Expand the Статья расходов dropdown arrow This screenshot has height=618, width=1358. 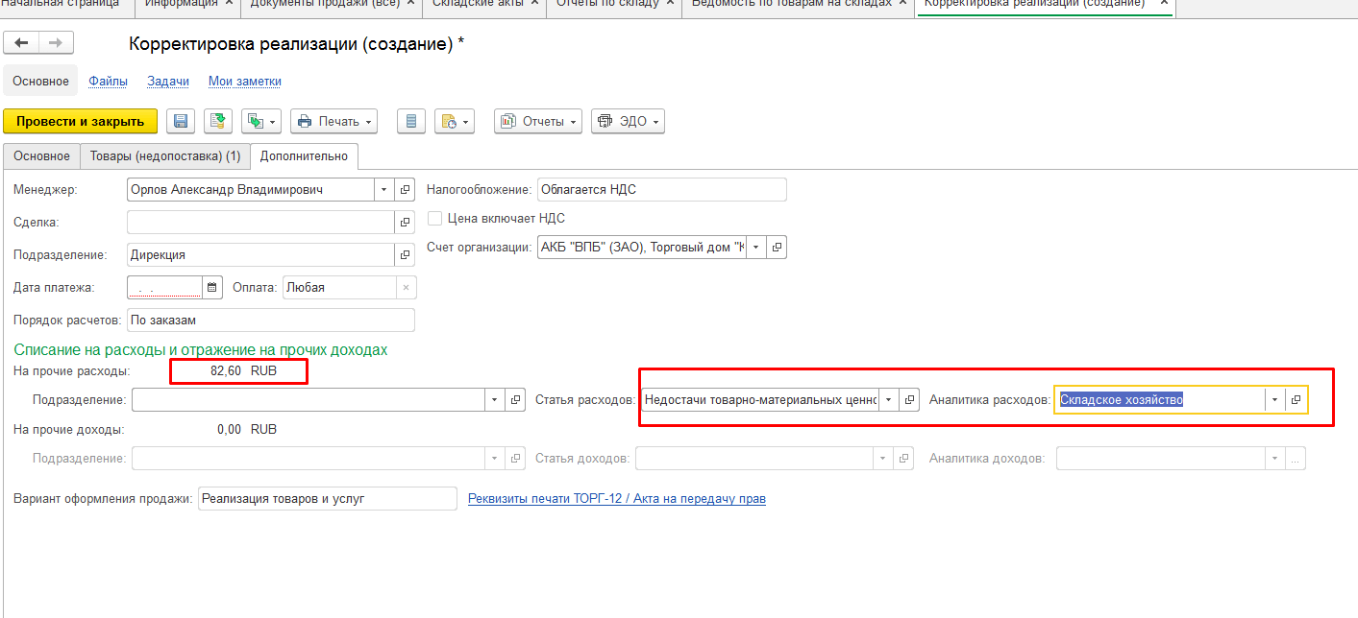tap(889, 399)
